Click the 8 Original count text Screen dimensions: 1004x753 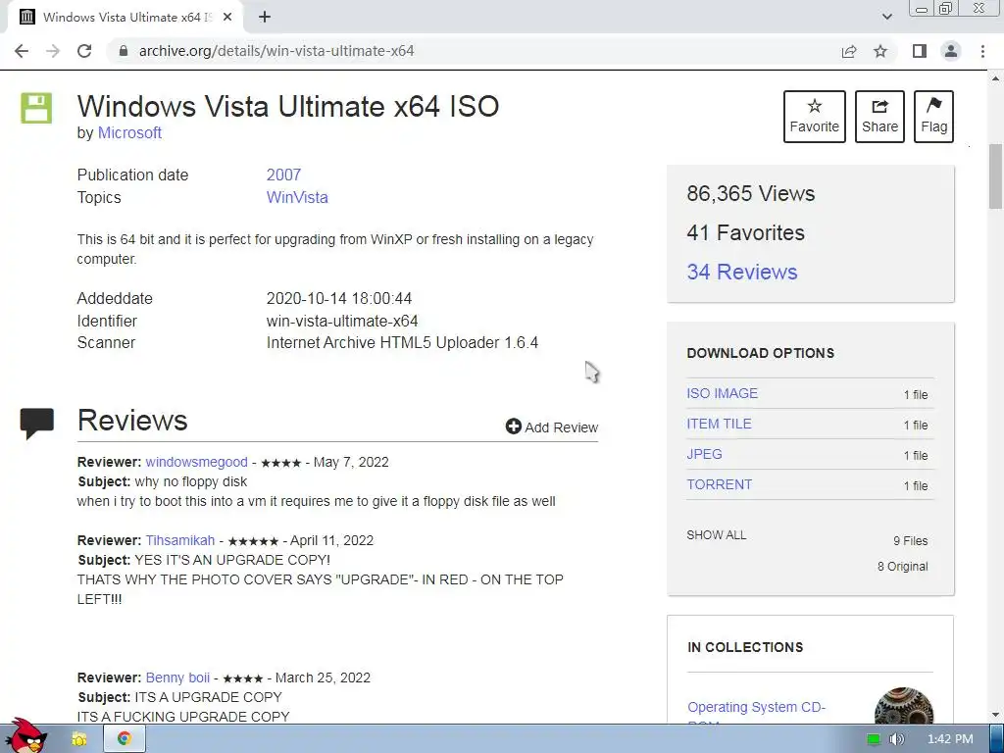pos(903,566)
